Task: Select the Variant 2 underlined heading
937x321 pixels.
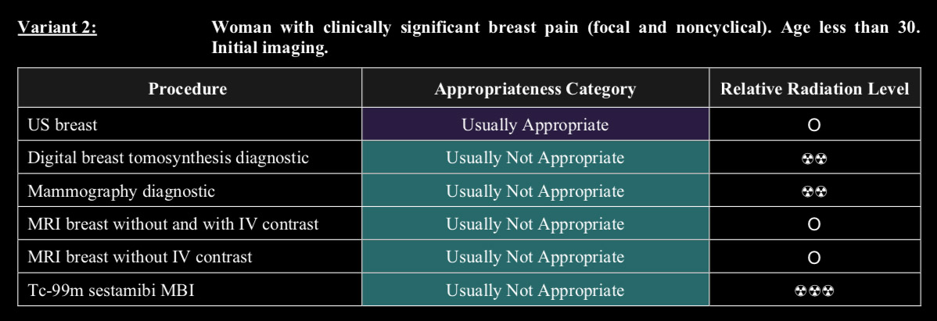Action: (x=57, y=28)
